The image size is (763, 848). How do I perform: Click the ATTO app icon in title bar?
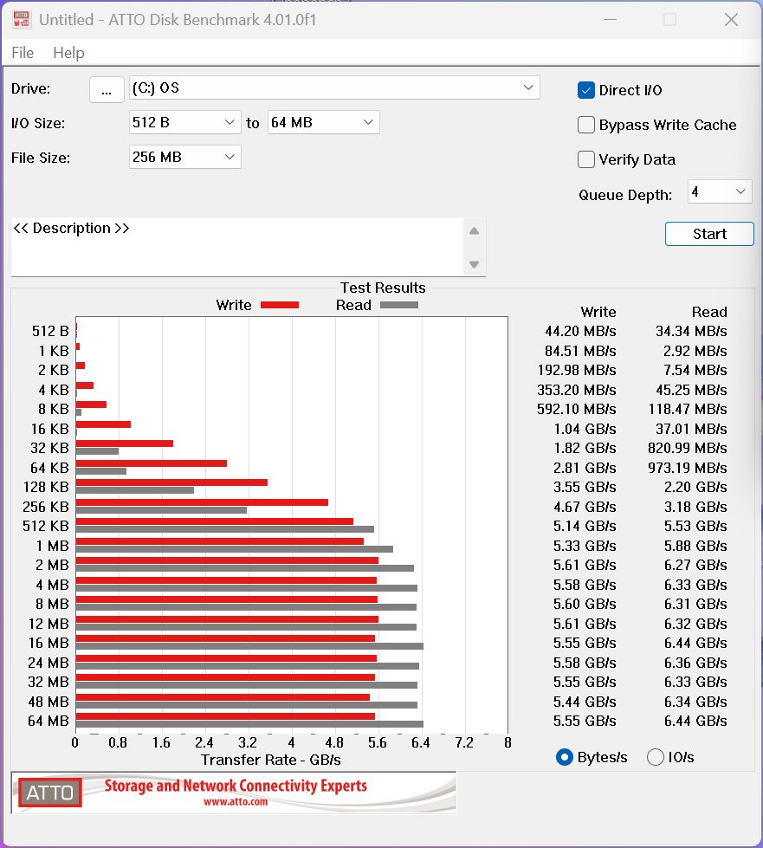tap(22, 19)
